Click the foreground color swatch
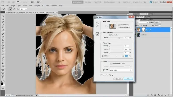Image resolution: width=173 pixels, height=97 pixels. point(2,84)
